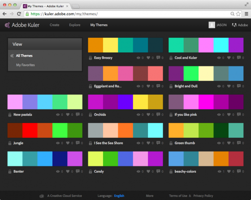251x200 pixels.
Task: Click views eye icon for Easy Breezy
Action: point(138,58)
